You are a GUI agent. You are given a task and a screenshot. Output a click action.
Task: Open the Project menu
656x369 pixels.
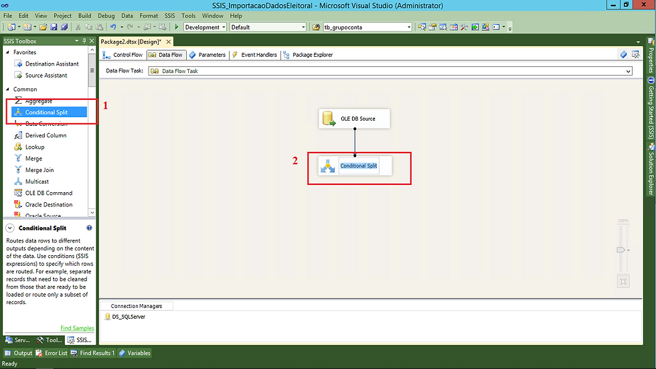[x=62, y=16]
